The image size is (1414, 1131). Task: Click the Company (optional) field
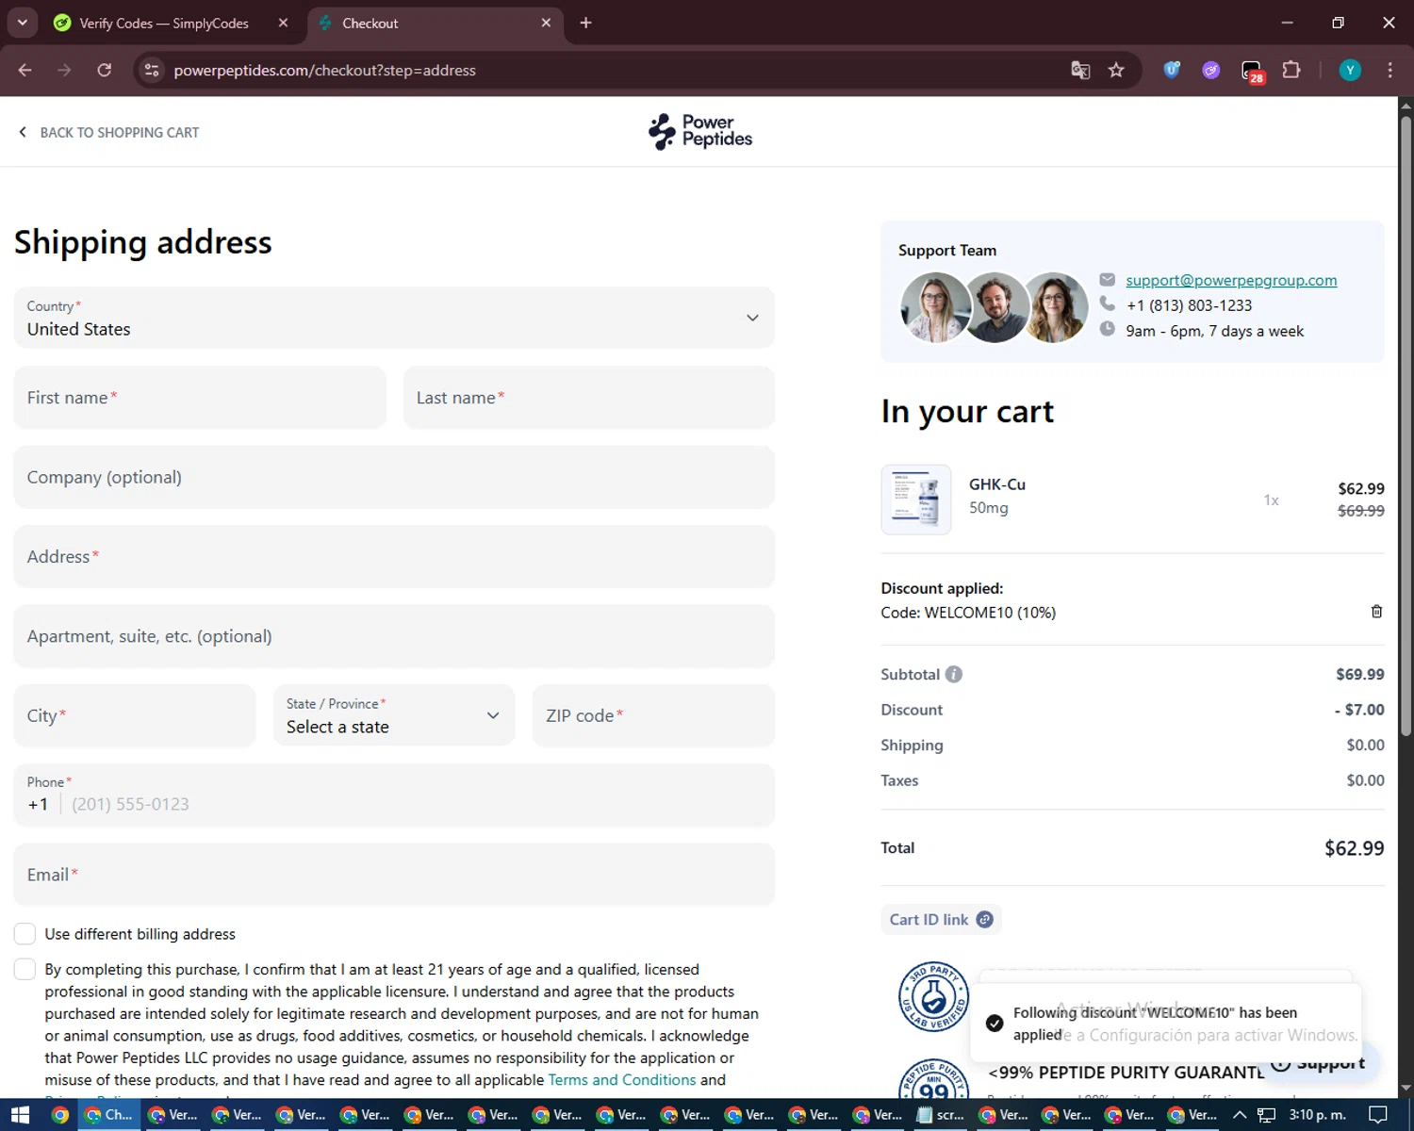pyautogui.click(x=394, y=477)
